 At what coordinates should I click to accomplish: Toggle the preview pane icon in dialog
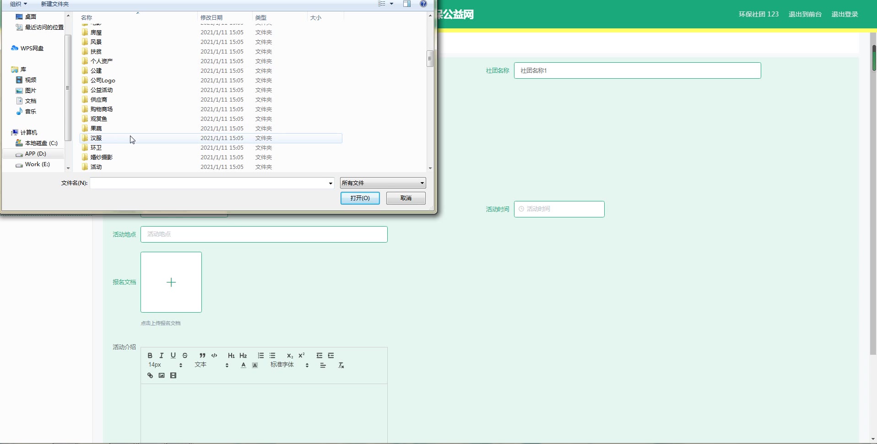tap(407, 4)
